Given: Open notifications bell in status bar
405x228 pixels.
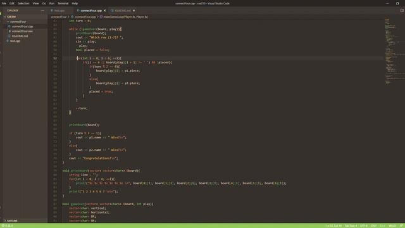Looking at the screenshot, I should pos(401,225).
